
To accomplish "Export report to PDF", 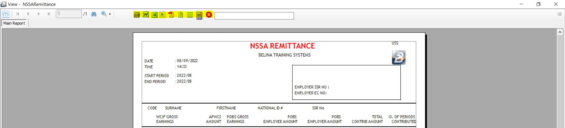I will 171,15.
